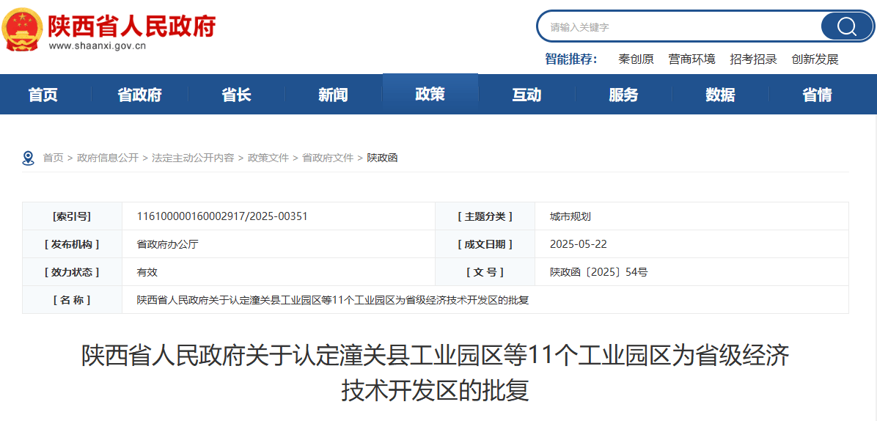Open the 省情 navigation tab
Screen dimensions: 877x421
[x=817, y=95]
